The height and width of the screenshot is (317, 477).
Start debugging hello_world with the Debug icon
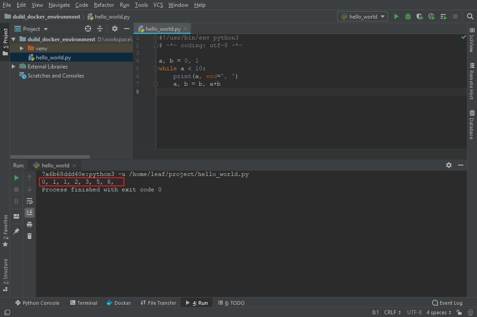pyautogui.click(x=408, y=16)
